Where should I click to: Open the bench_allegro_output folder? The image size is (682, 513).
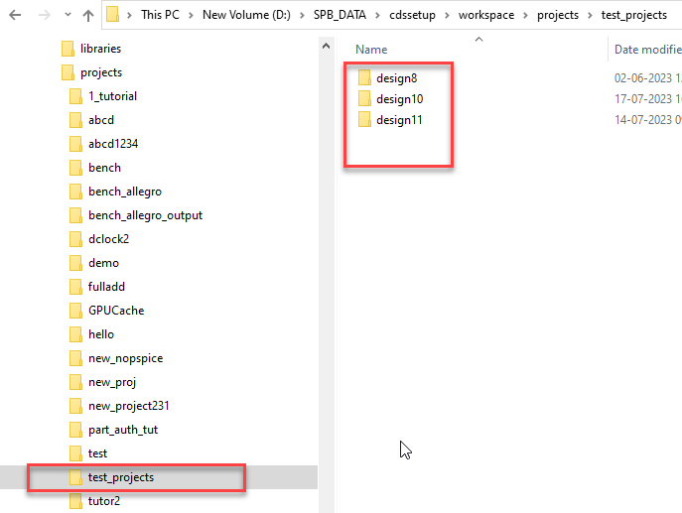click(145, 215)
